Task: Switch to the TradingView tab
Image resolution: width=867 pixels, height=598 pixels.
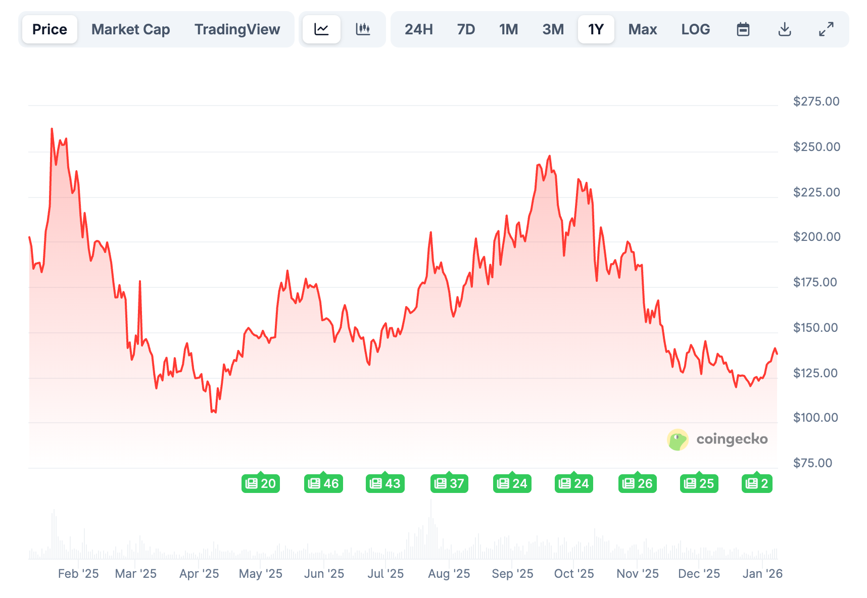Action: pyautogui.click(x=237, y=29)
